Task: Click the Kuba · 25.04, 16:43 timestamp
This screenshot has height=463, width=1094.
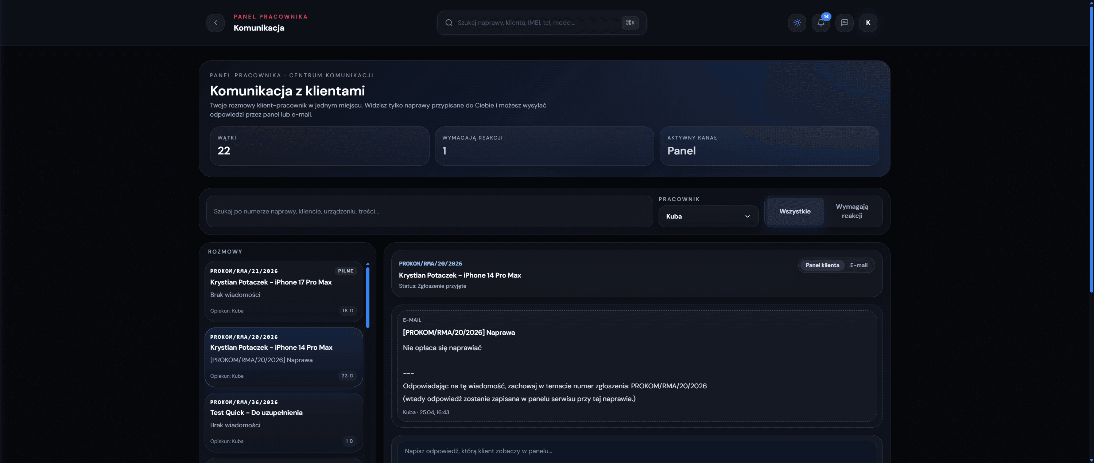Action: click(x=426, y=412)
